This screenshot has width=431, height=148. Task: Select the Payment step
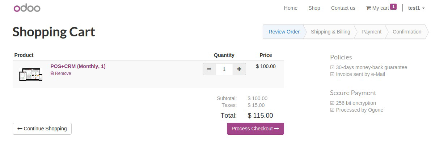tap(371, 32)
